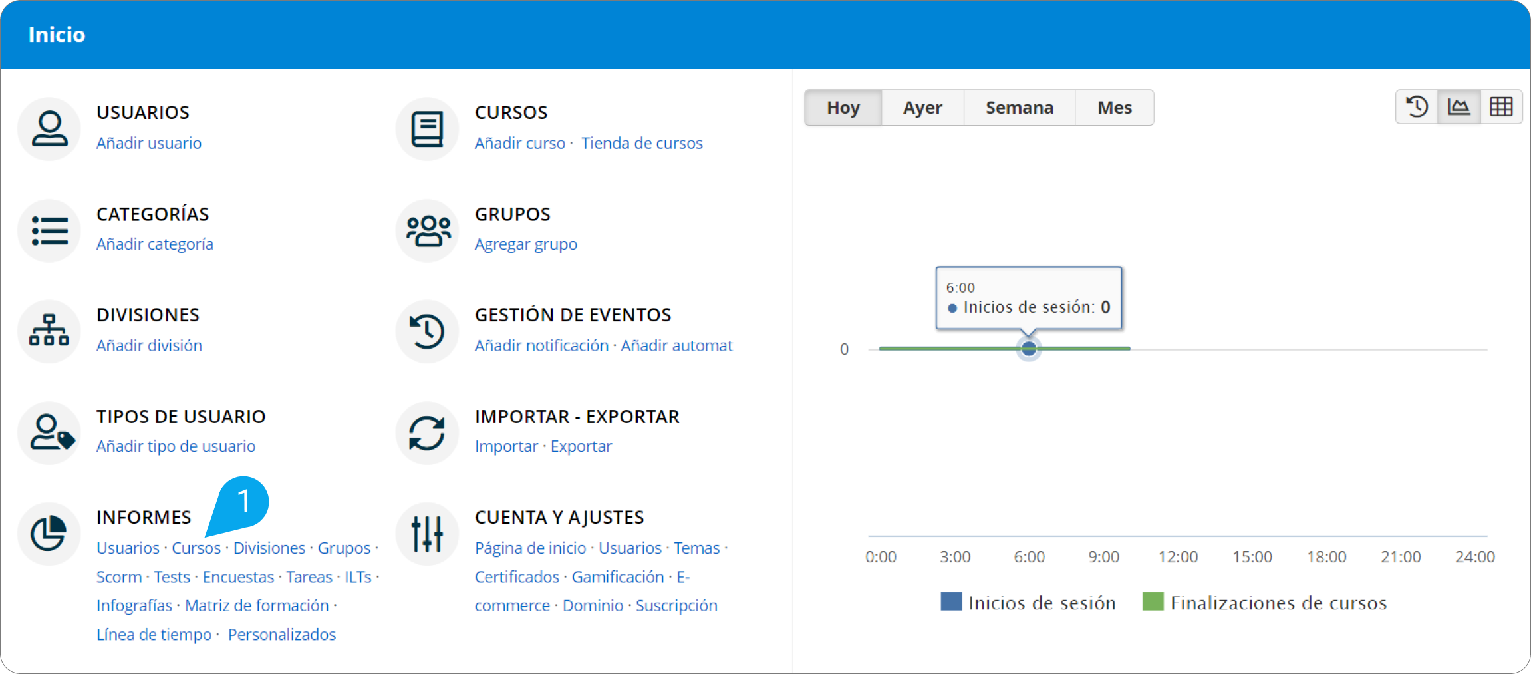
Task: Open Grupos report under Informes
Action: coord(344,548)
